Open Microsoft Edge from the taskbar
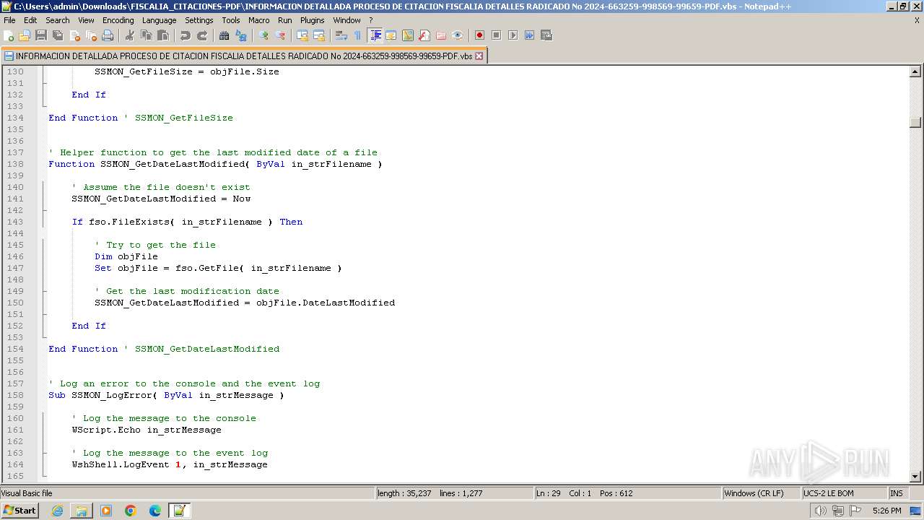Image resolution: width=924 pixels, height=520 pixels. tap(155, 511)
